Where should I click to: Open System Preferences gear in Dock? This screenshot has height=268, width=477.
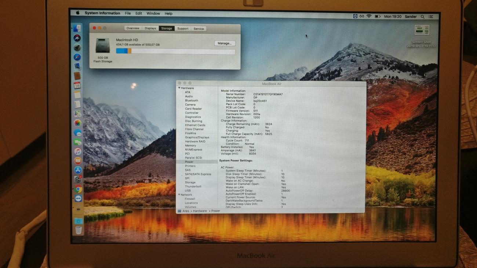(78, 180)
